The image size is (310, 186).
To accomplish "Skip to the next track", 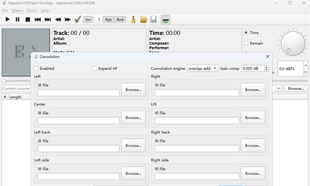I will pyautogui.click(x=48, y=19).
